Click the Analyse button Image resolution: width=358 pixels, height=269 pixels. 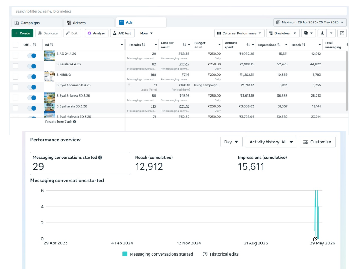point(97,33)
